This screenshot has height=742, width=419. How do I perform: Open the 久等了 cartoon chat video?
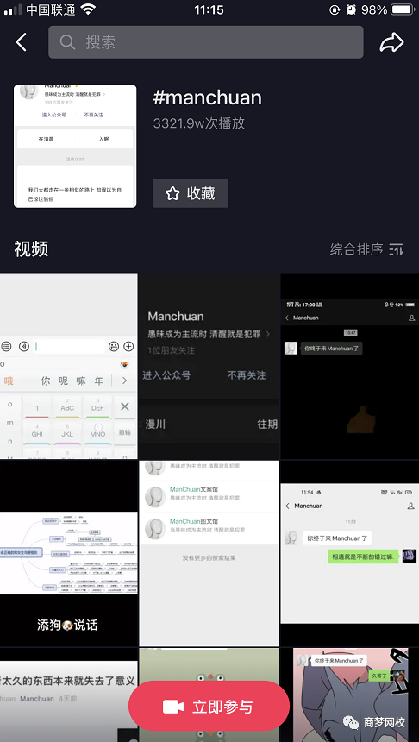[349, 695]
